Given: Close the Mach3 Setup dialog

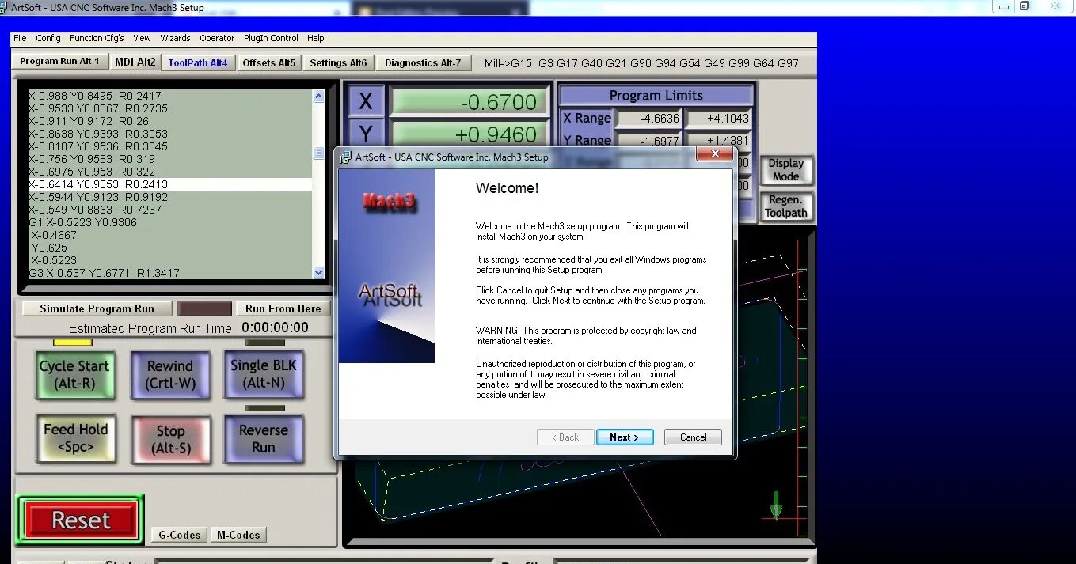Looking at the screenshot, I should pos(715,153).
